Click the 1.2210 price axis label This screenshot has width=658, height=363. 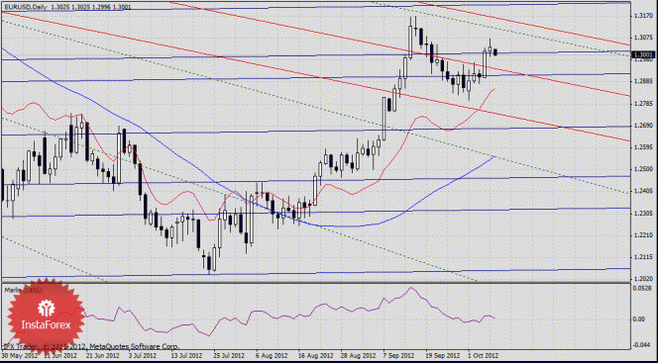tap(643, 235)
